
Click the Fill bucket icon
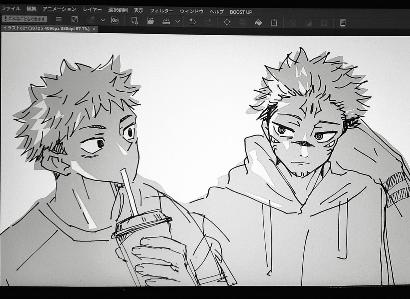tap(258, 23)
